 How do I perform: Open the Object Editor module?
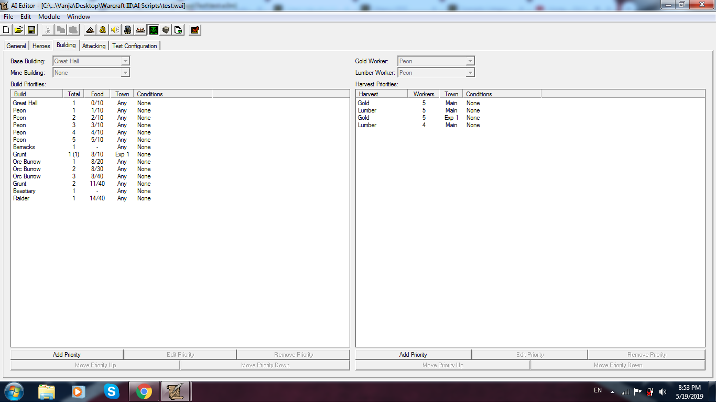click(128, 30)
